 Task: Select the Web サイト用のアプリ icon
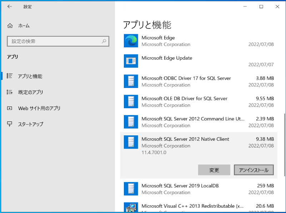10,108
